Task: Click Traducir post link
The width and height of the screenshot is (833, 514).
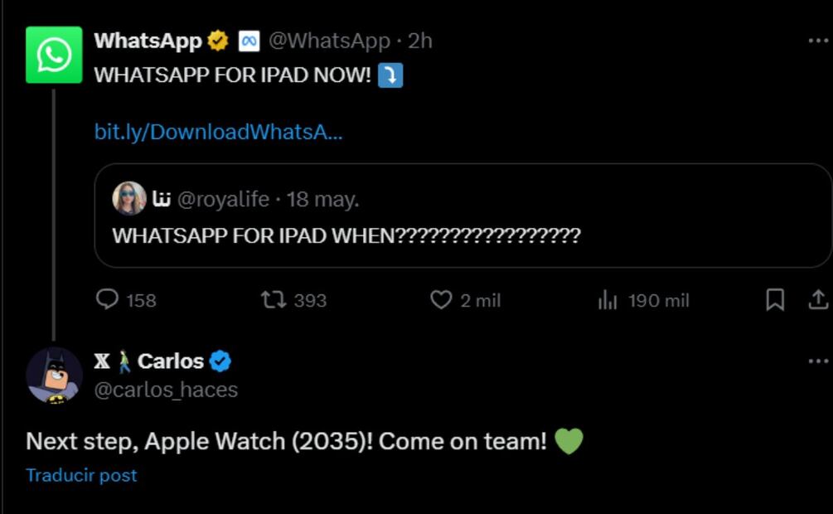Action: pyautogui.click(x=81, y=475)
